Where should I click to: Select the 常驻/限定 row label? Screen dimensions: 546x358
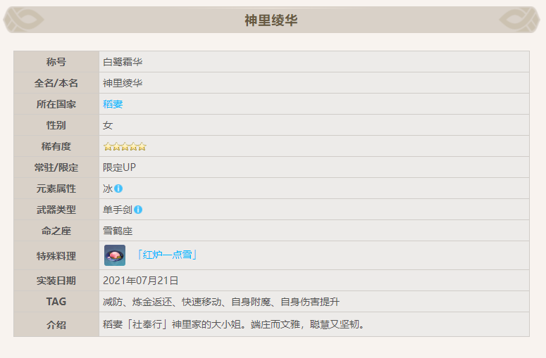[56, 167]
